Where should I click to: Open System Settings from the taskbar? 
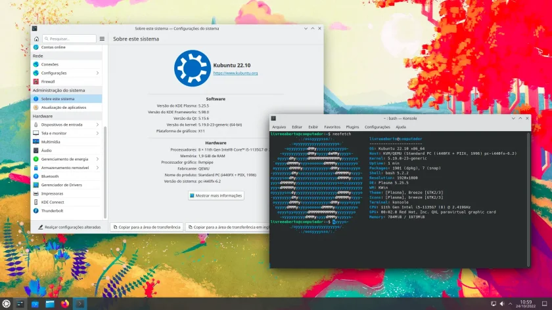click(x=20, y=303)
